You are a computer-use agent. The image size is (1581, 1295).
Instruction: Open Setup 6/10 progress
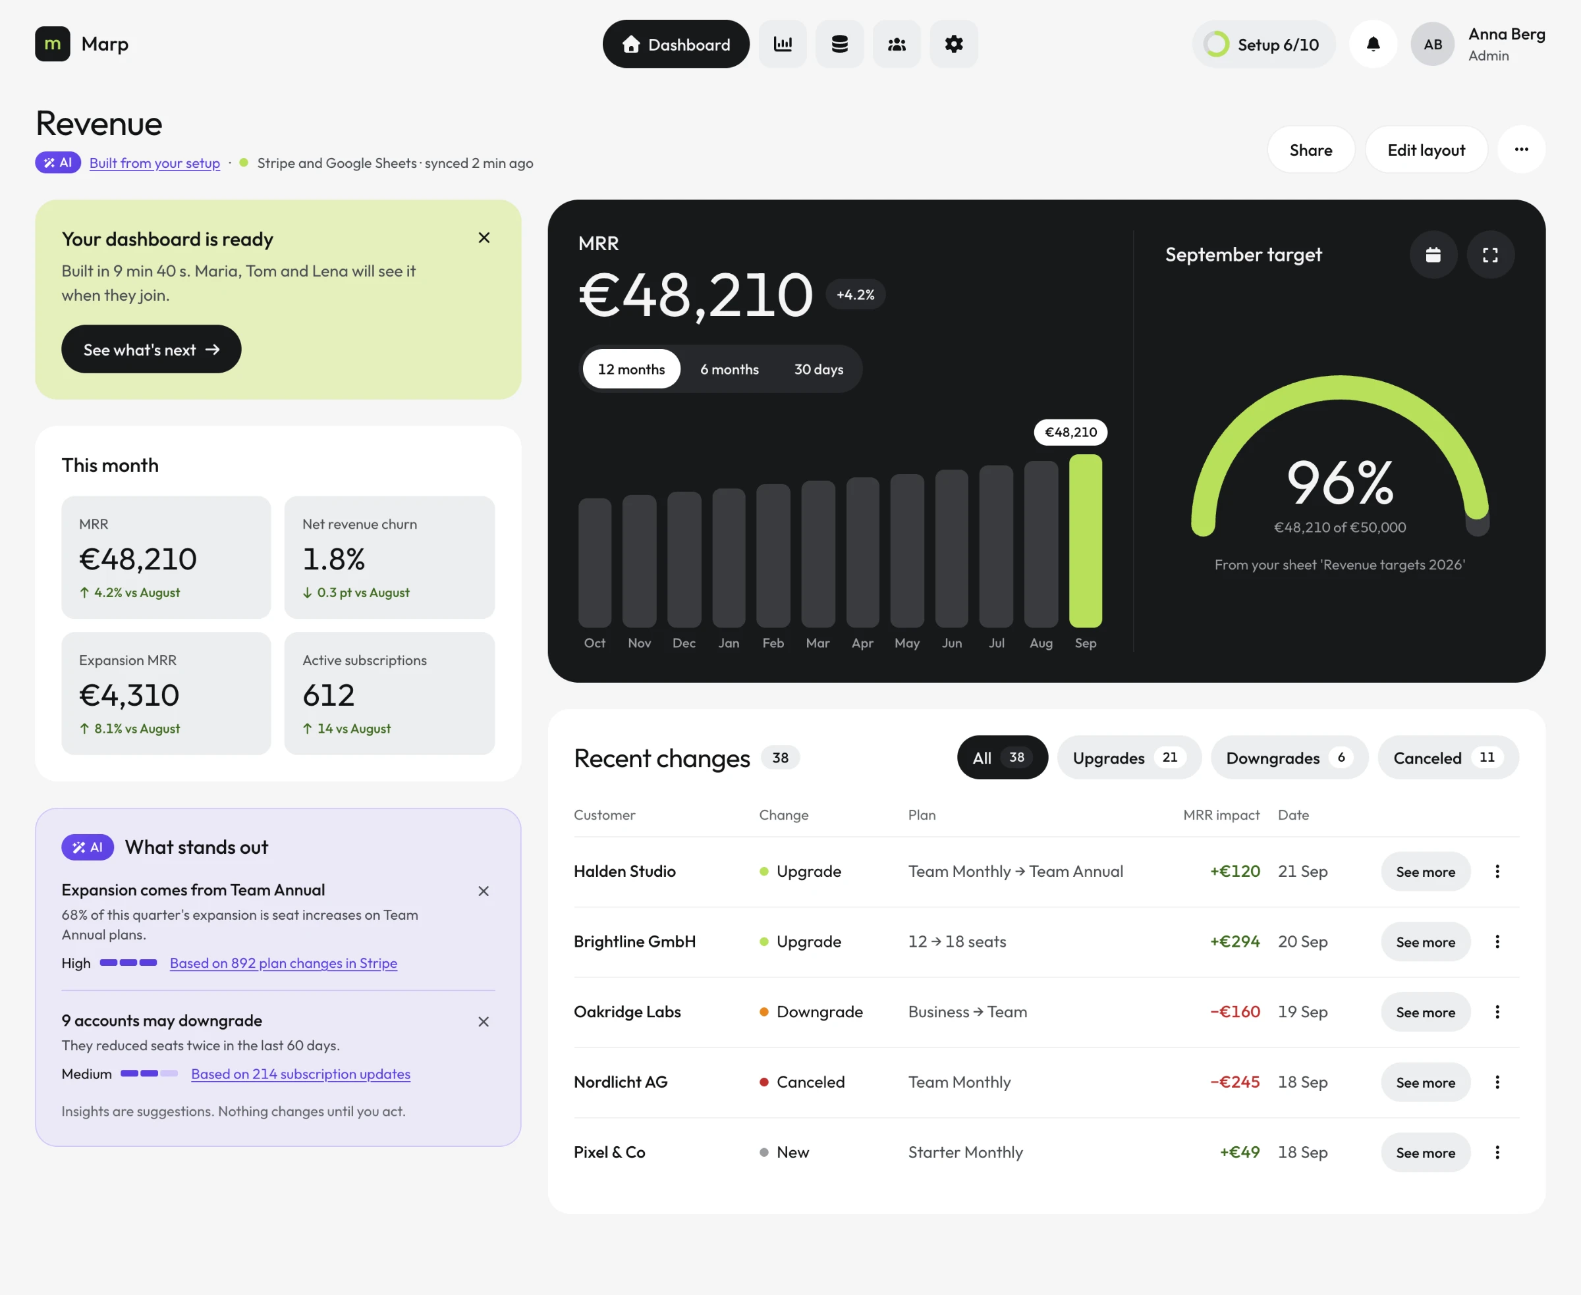(x=1263, y=44)
